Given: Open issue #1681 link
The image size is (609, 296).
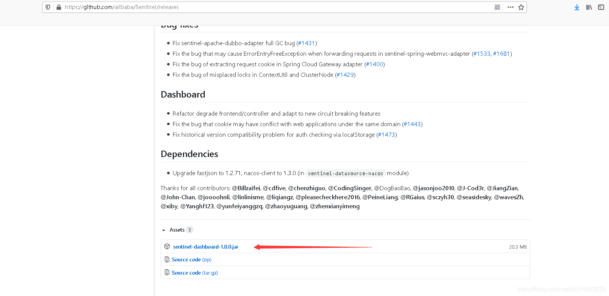Looking at the screenshot, I should 502,54.
